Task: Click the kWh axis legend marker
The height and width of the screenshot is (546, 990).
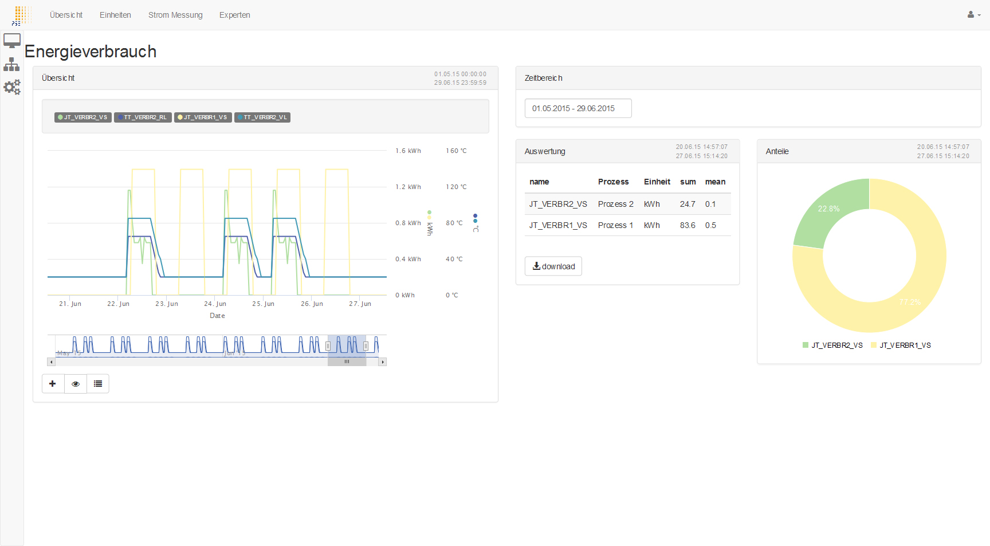Action: [x=430, y=223]
